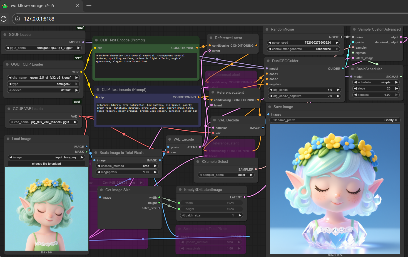Click right arrow on scheduler simple field
Viewport: 408px width, 257px height.
(x=397, y=82)
